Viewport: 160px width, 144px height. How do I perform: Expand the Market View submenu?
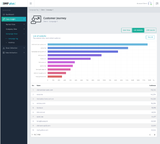point(24,24)
